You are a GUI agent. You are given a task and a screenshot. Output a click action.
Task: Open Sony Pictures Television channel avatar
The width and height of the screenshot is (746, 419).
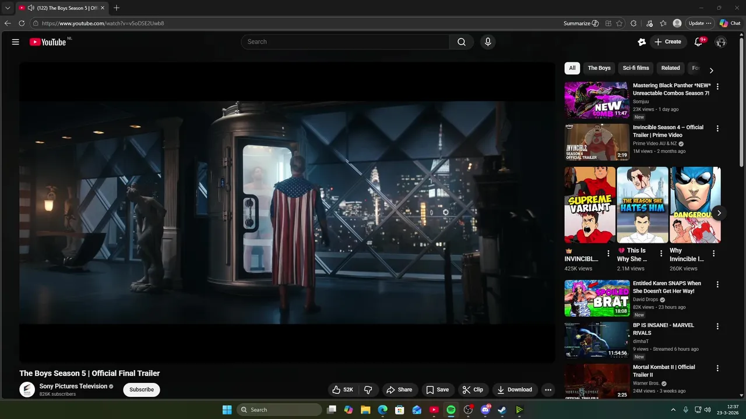click(27, 390)
